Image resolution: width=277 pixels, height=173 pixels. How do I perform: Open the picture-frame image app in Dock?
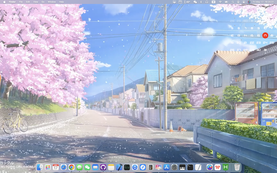click(159, 167)
